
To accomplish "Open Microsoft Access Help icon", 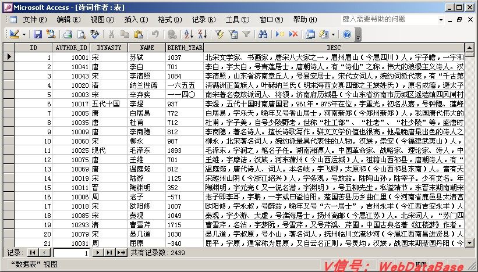I will pyautogui.click(x=346, y=34).
